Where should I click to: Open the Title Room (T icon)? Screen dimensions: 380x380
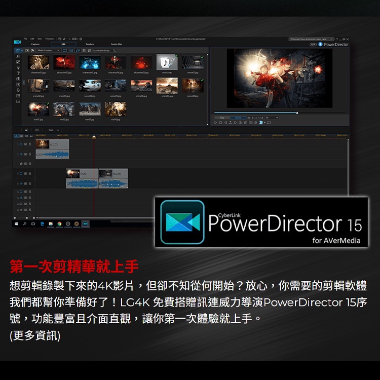[x=18, y=73]
